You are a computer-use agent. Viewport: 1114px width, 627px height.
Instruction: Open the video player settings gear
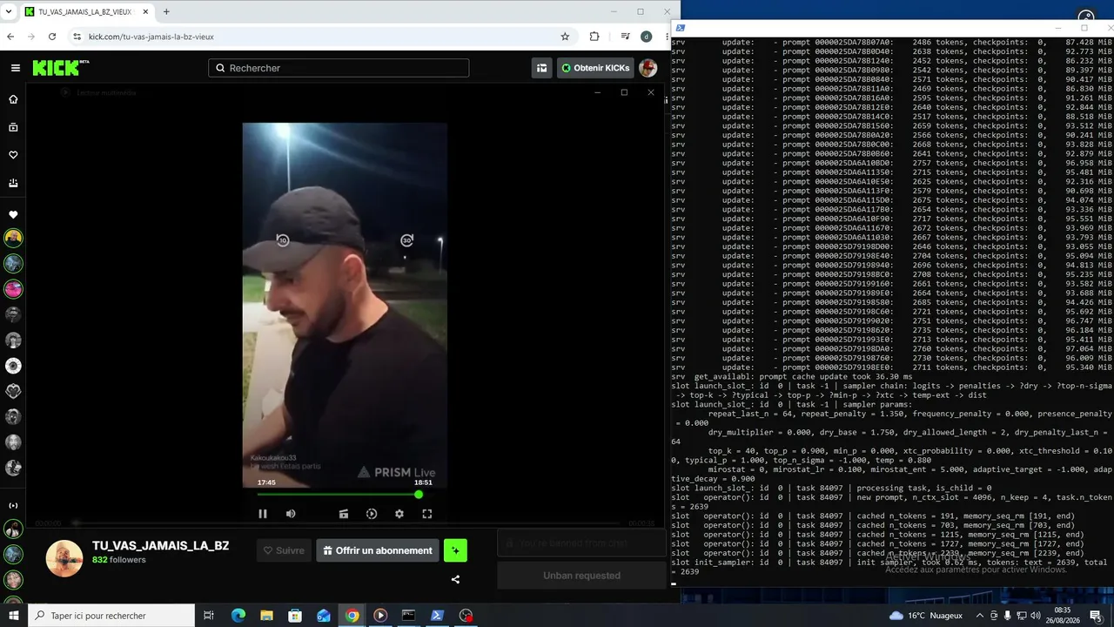[399, 514]
